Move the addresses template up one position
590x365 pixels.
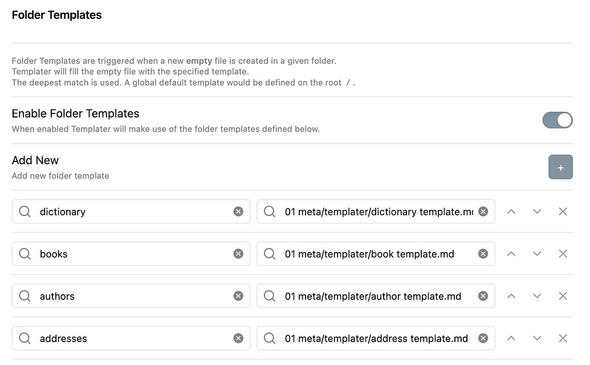(511, 338)
